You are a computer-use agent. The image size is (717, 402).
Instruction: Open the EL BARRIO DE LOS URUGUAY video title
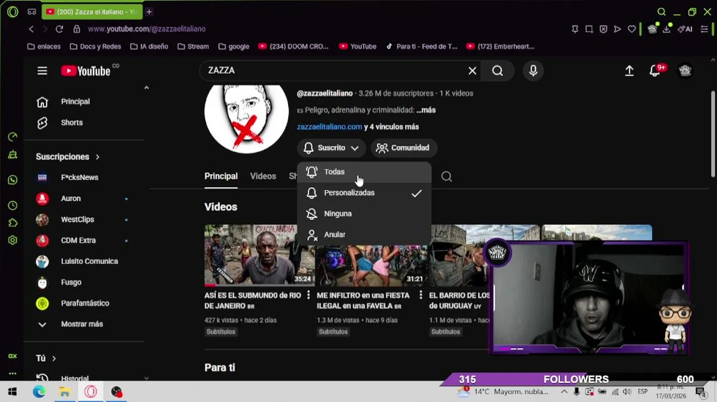pos(460,300)
